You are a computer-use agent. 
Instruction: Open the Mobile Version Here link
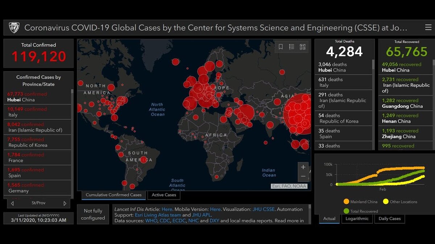[215, 209]
